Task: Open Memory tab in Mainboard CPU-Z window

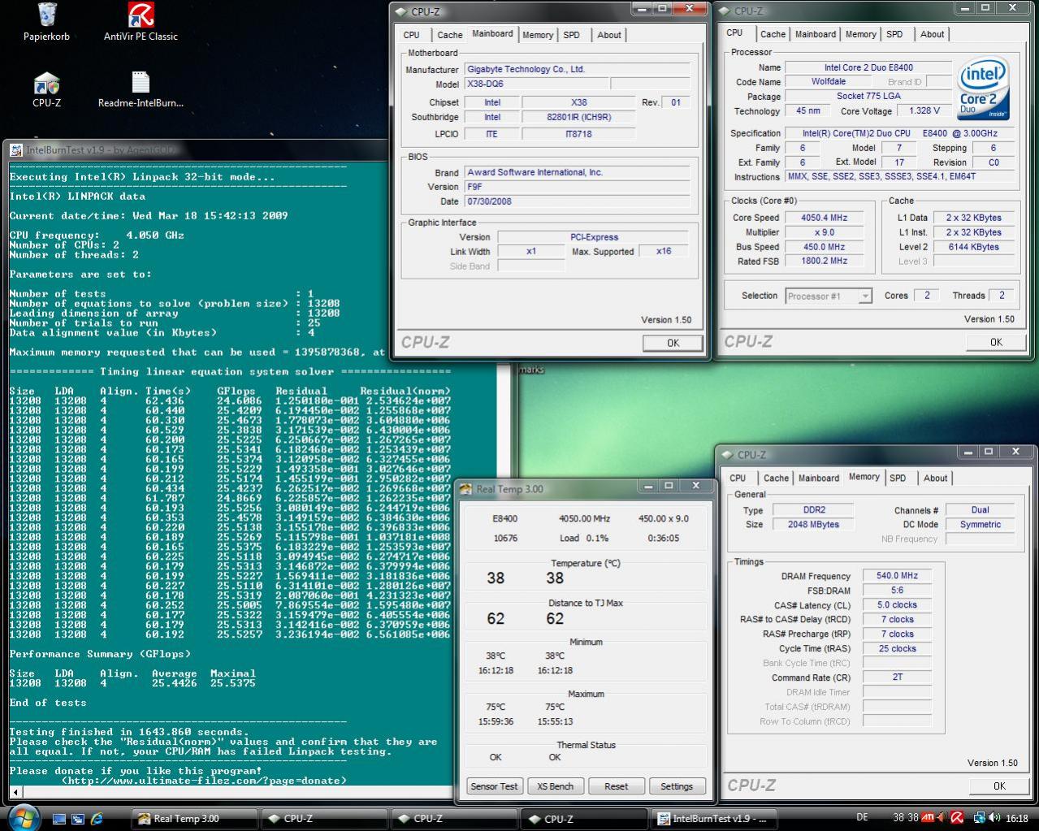Action: click(x=538, y=35)
